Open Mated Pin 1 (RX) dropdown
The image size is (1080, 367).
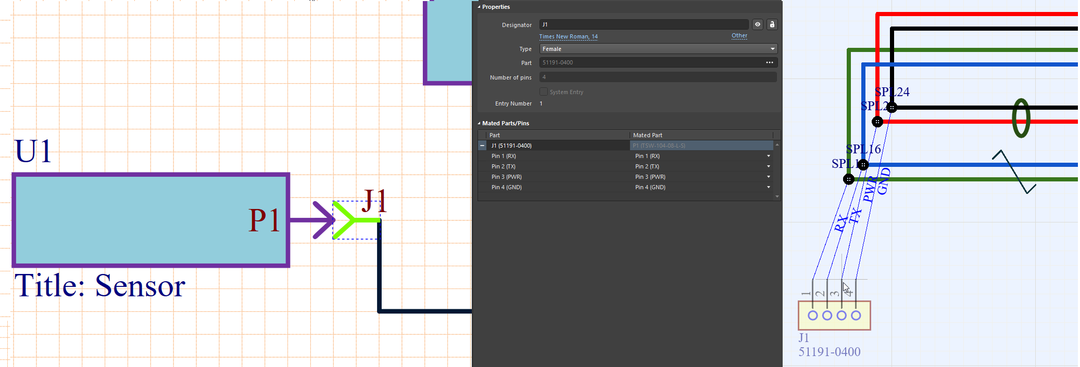[768, 156]
